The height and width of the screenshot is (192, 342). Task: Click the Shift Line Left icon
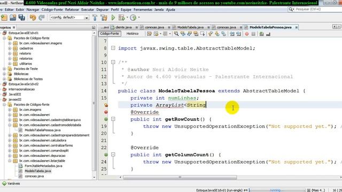pyautogui.click(x=232, y=34)
